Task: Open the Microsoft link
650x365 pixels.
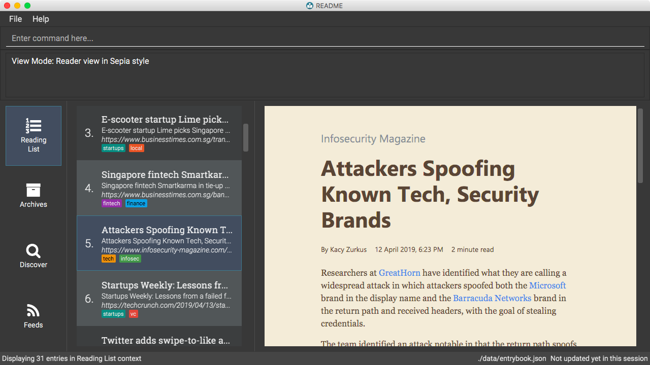Action: (547, 285)
